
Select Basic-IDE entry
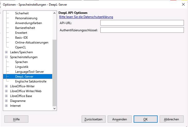pyautogui.click(x=21, y=38)
